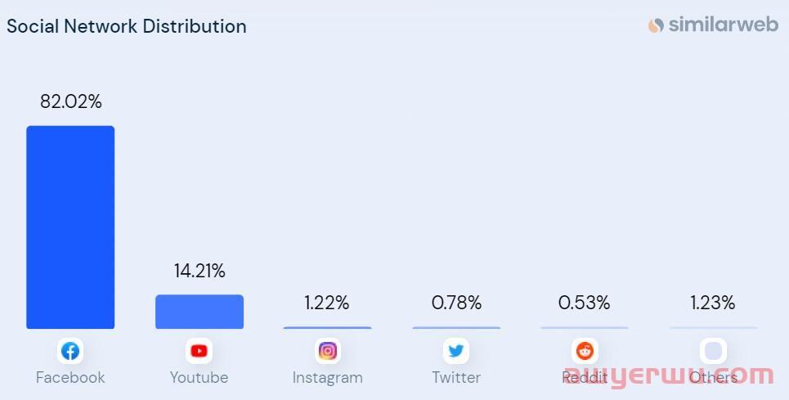
Task: Click the Youtube bar in chart
Action: tap(199, 312)
